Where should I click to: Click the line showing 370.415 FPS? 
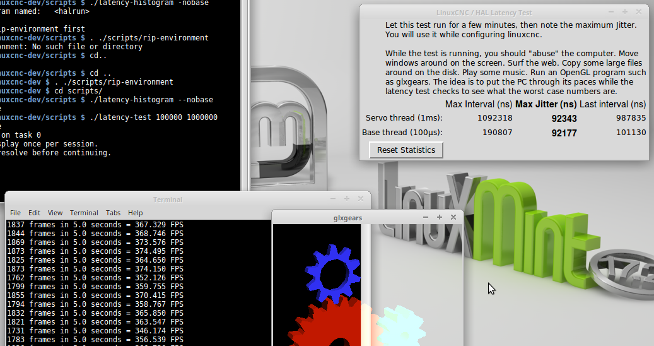95,295
